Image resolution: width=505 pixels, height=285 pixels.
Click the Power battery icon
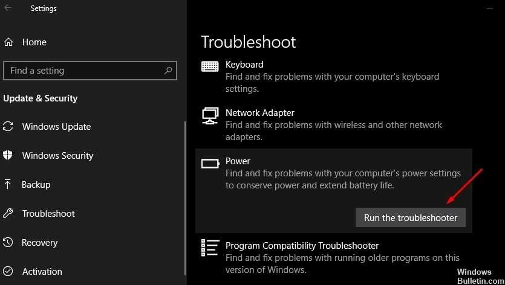point(210,163)
